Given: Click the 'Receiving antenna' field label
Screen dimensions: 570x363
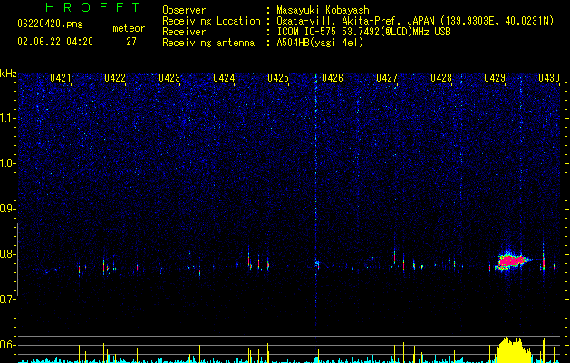Looking at the screenshot, I should point(208,43).
